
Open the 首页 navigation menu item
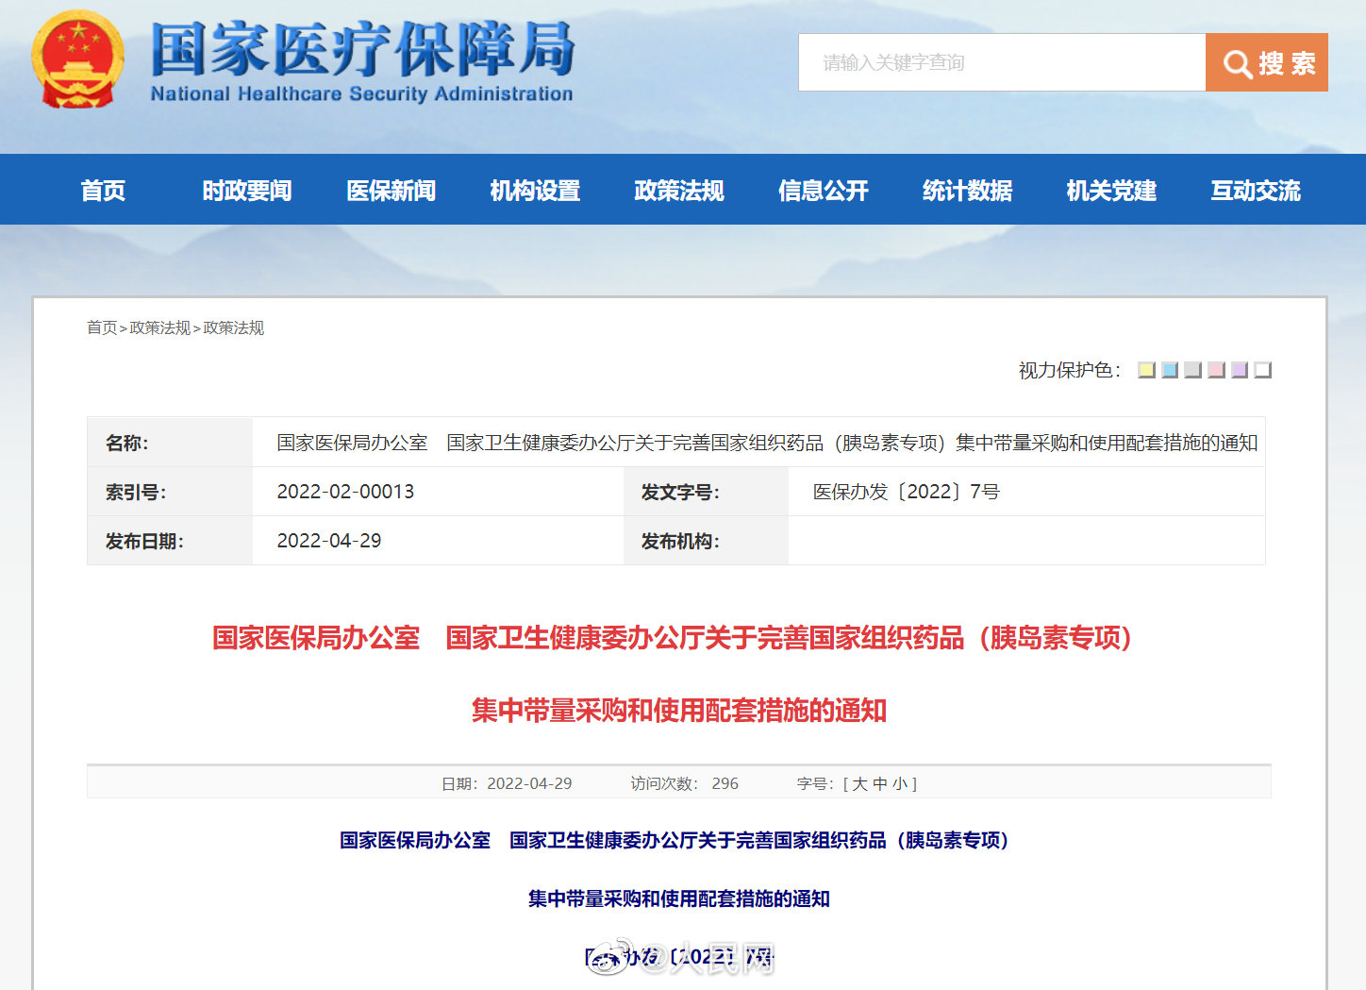(103, 190)
